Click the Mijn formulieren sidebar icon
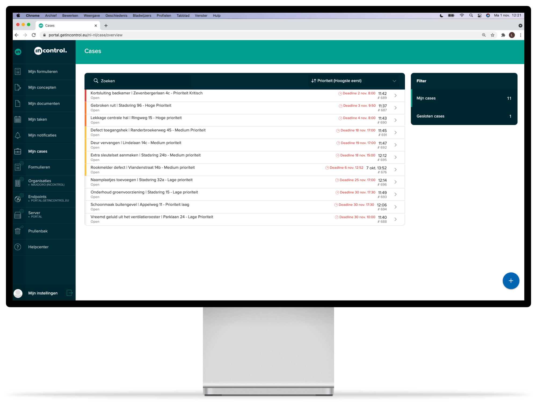The height and width of the screenshot is (405, 537). pyautogui.click(x=18, y=71)
